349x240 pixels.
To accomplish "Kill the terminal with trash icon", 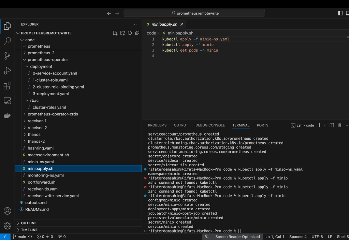I will (339, 125).
